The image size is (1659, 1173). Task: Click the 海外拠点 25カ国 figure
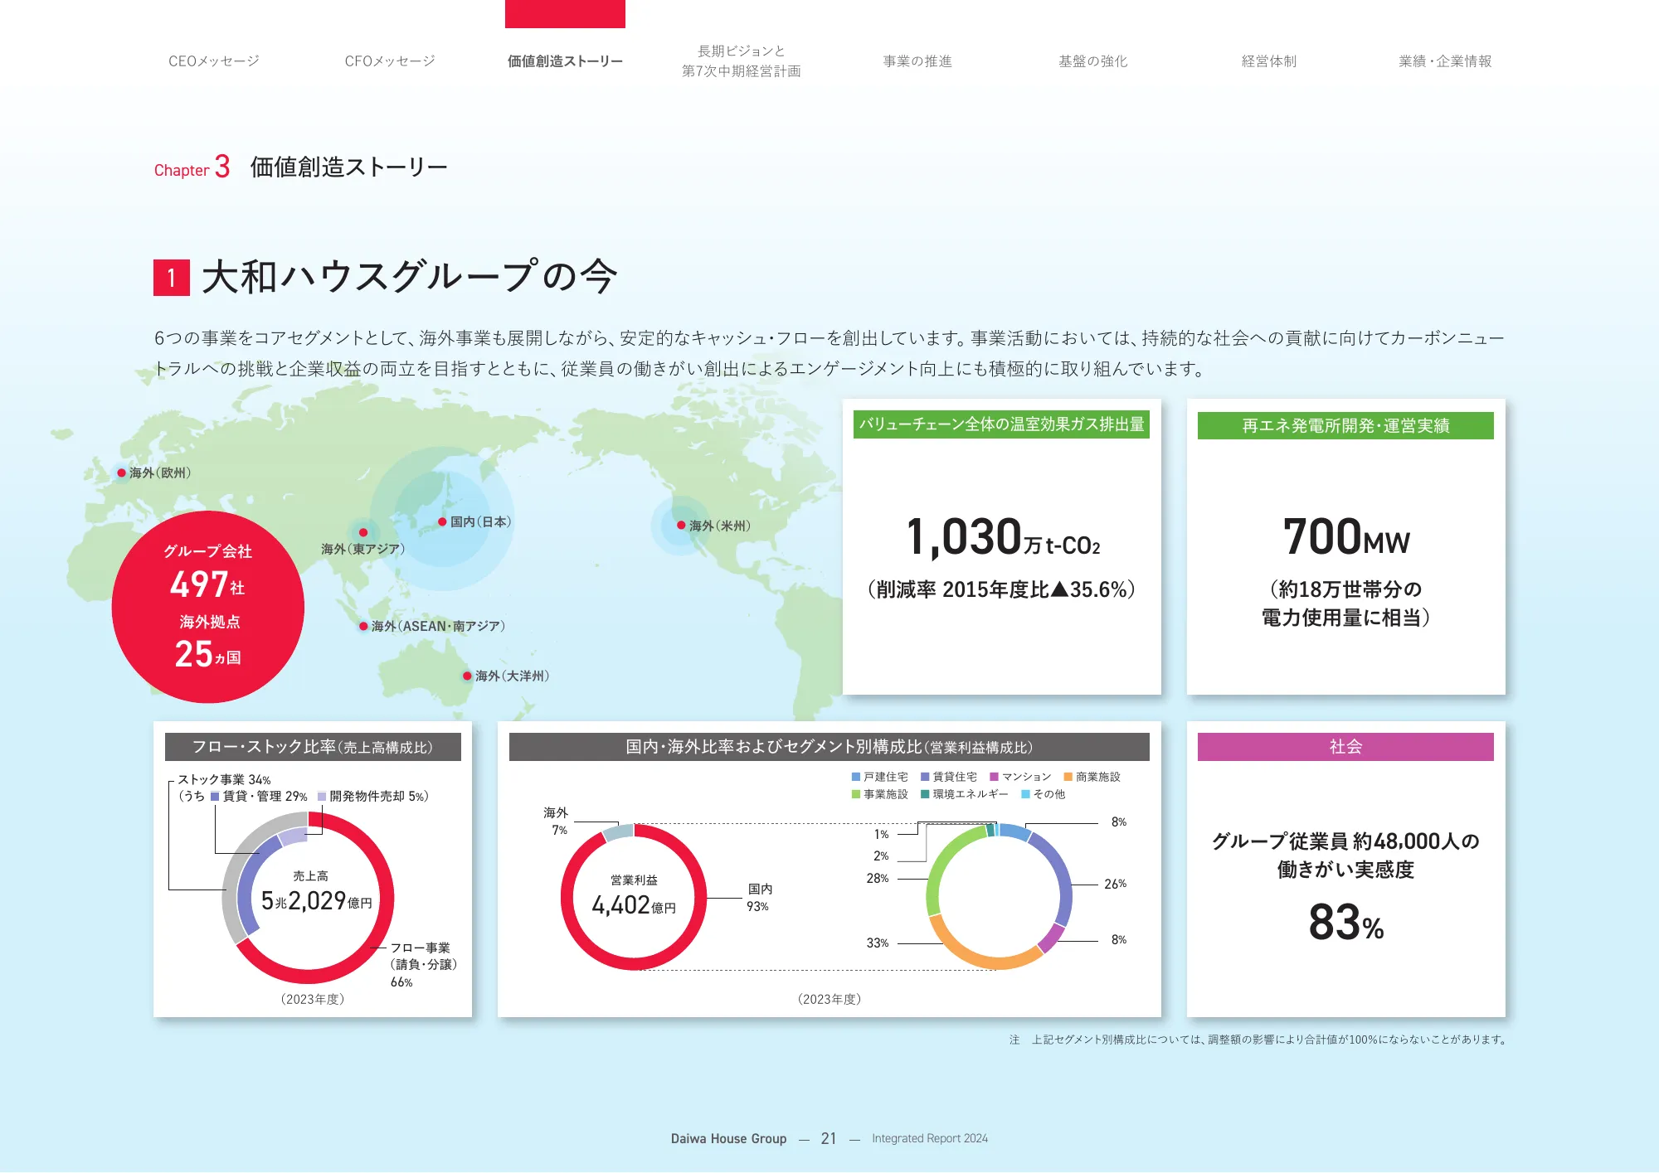(x=209, y=643)
